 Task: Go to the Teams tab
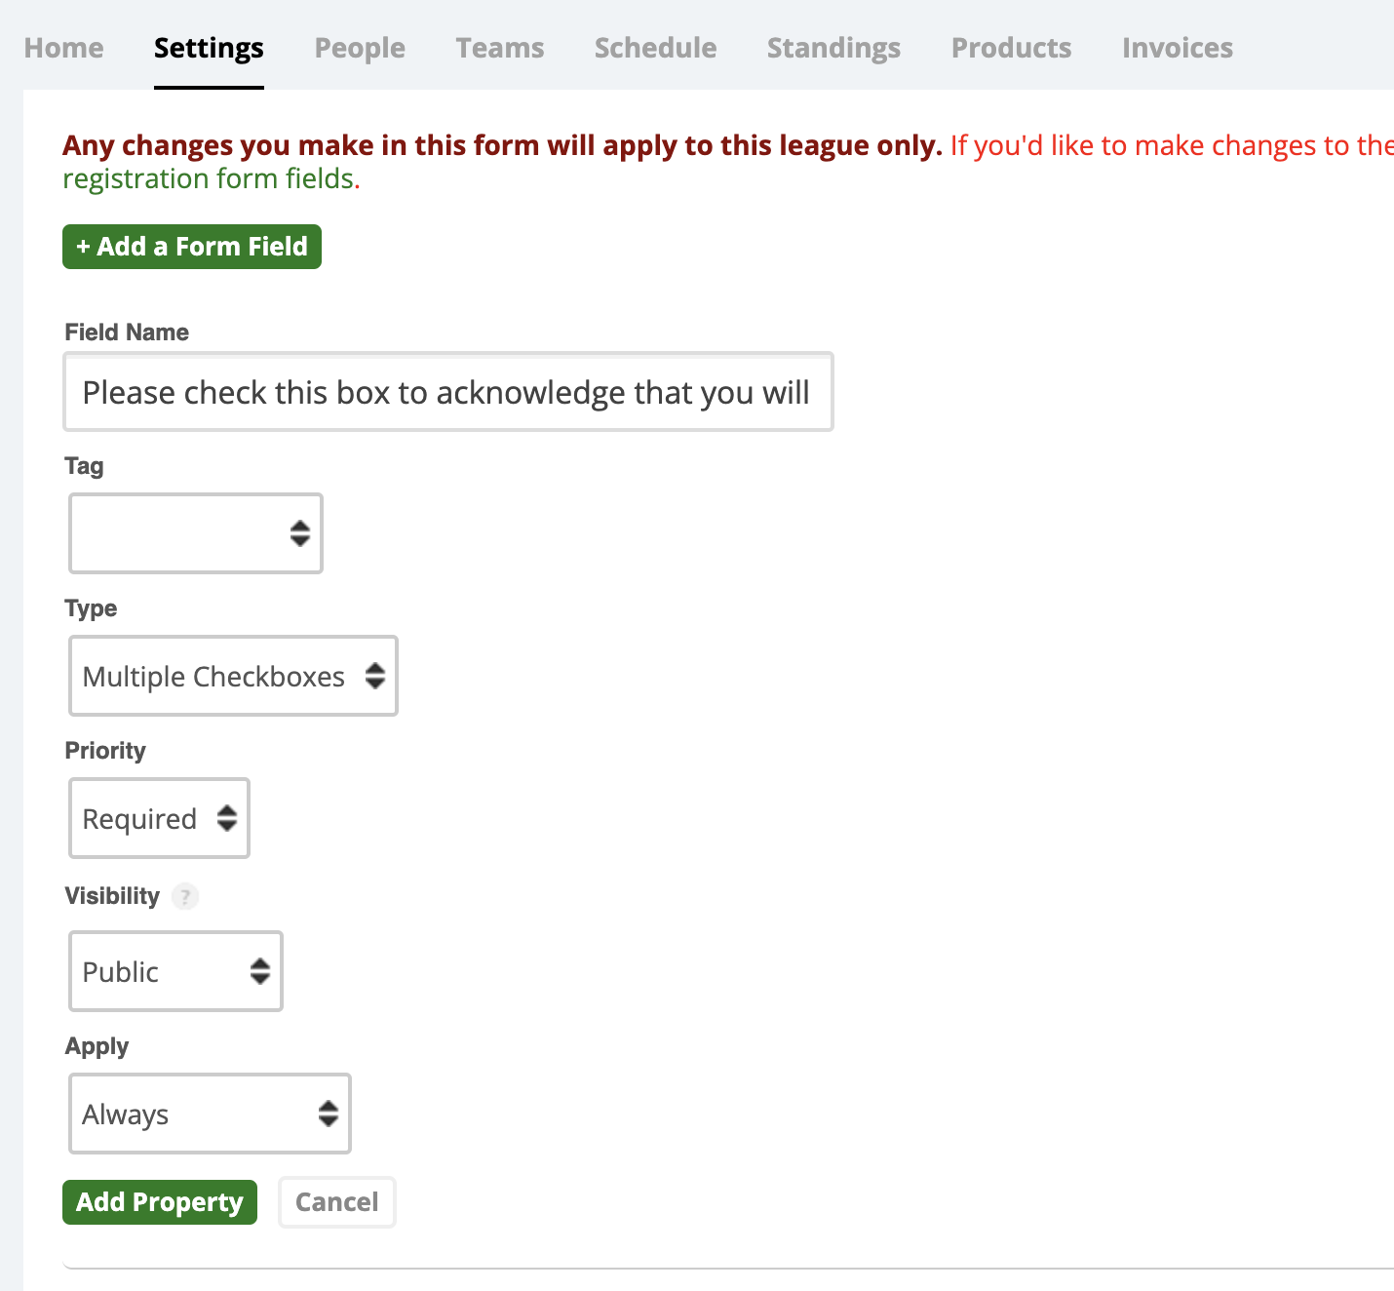point(500,48)
